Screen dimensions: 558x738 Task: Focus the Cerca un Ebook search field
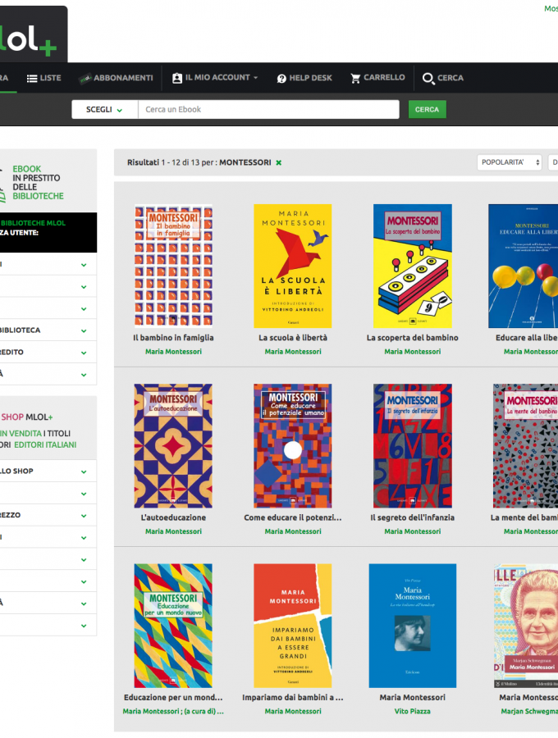pos(268,110)
